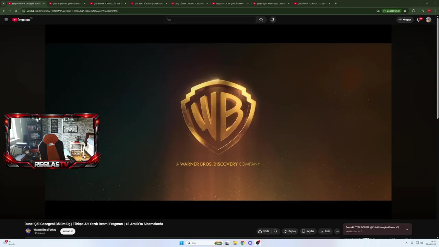
Task: Click the Oluştur create button
Action: [x=405, y=20]
